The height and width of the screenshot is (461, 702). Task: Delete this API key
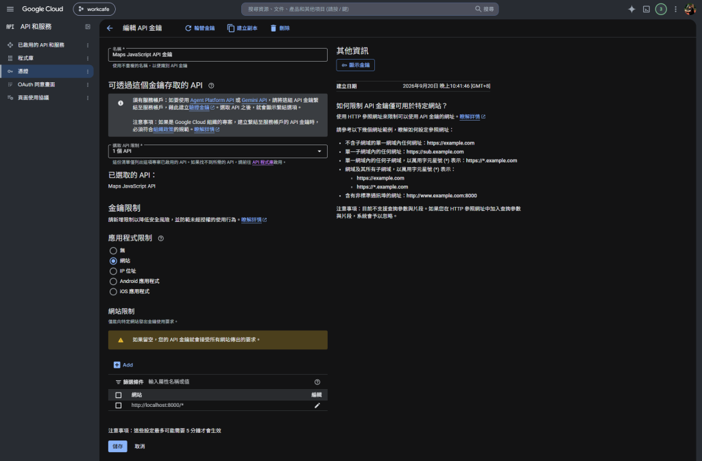[280, 28]
